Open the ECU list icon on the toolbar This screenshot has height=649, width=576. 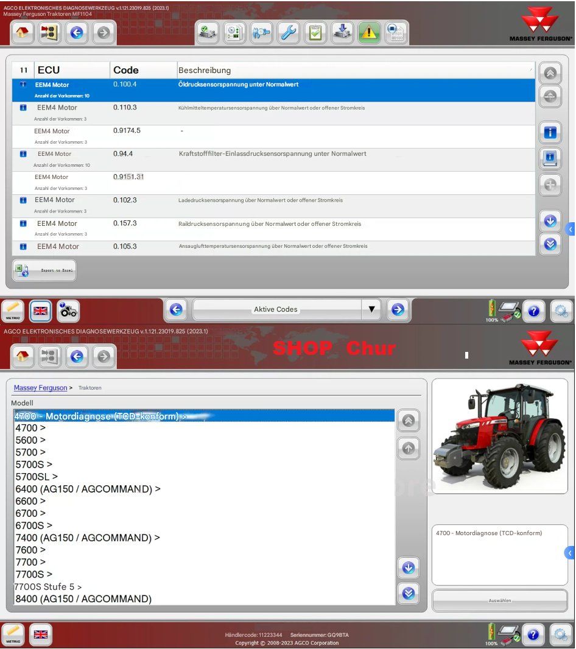point(234,32)
